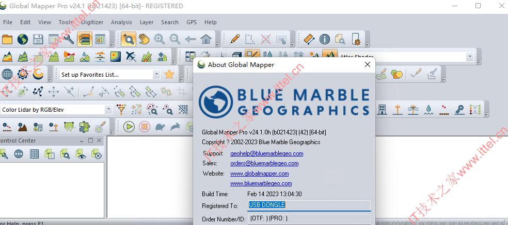Open the Help menu
This screenshot has height=225, width=508.
pos(210,22)
